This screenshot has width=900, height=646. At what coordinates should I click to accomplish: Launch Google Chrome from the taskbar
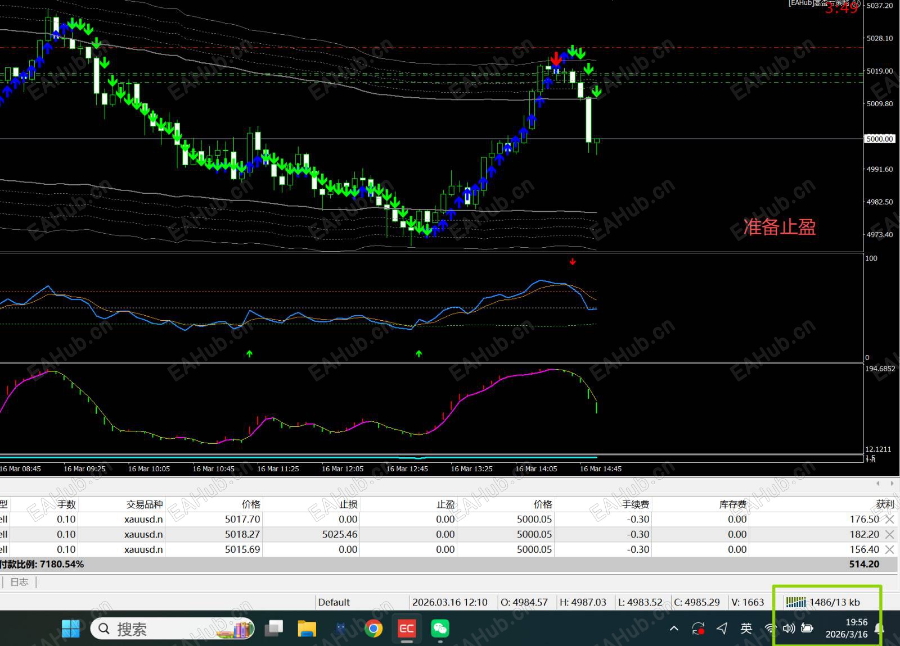click(x=373, y=629)
